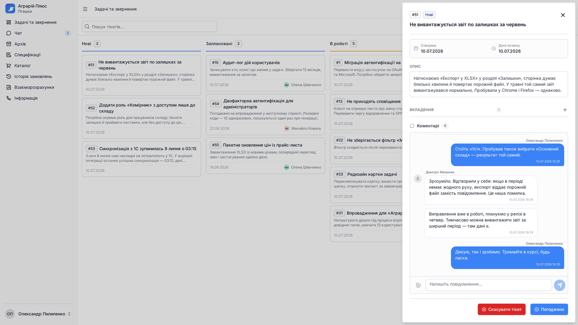Screen dimensions: 578x325
Task: Send message with paper plane button
Action: tap(560, 285)
